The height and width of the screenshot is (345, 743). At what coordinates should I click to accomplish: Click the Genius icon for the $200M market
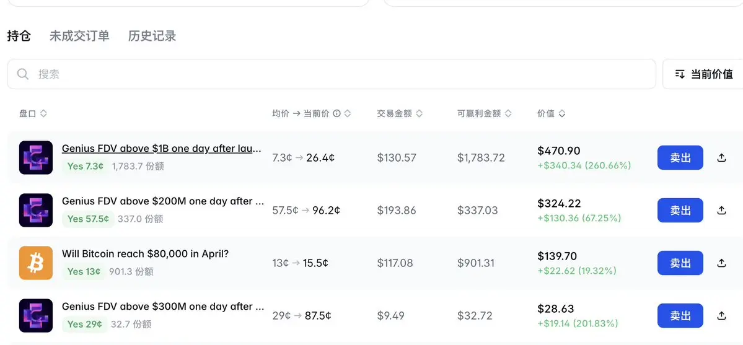pos(36,210)
